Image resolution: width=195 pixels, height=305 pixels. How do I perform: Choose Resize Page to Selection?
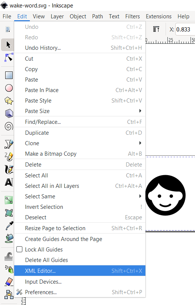coord(80,228)
